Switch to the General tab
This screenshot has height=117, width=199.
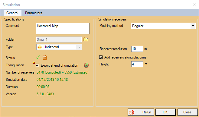click(12, 13)
